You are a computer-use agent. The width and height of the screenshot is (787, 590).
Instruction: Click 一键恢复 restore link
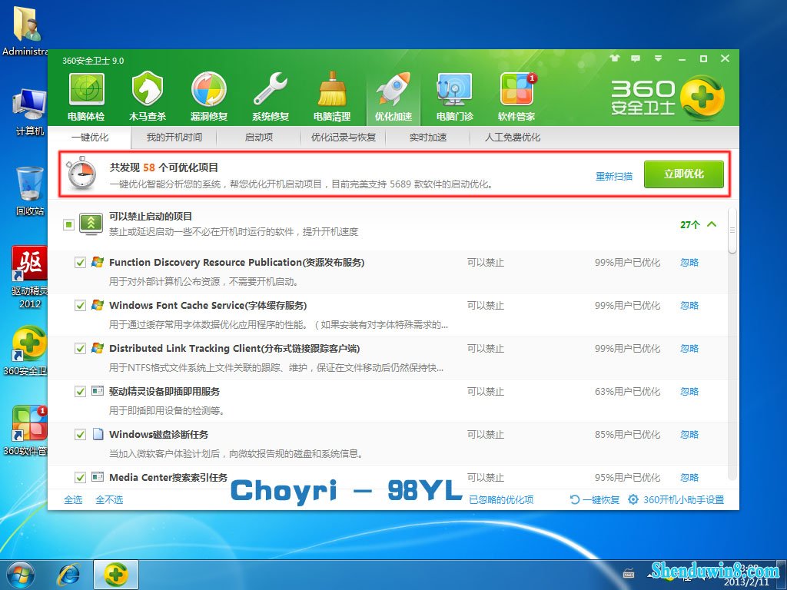pyautogui.click(x=595, y=499)
